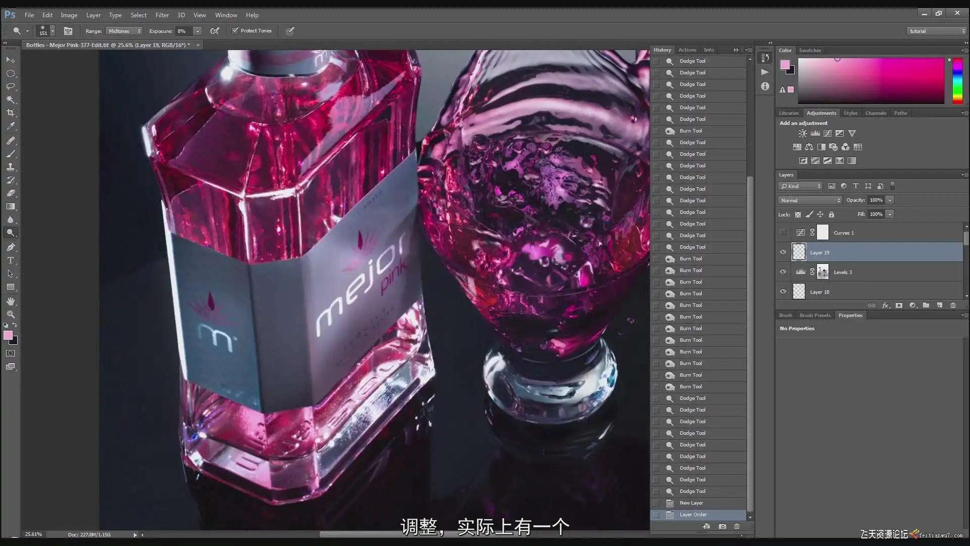Select the New Layer history state
This screenshot has height=546, width=970.
691,503
